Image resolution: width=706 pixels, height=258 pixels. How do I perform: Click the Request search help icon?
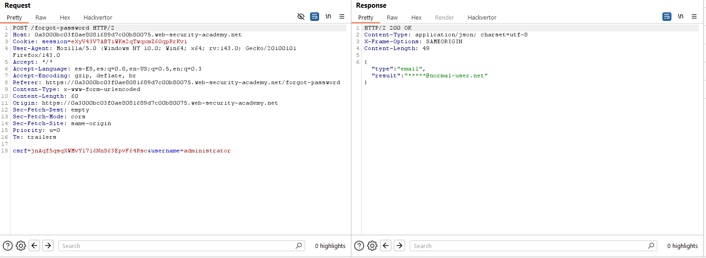(8, 246)
